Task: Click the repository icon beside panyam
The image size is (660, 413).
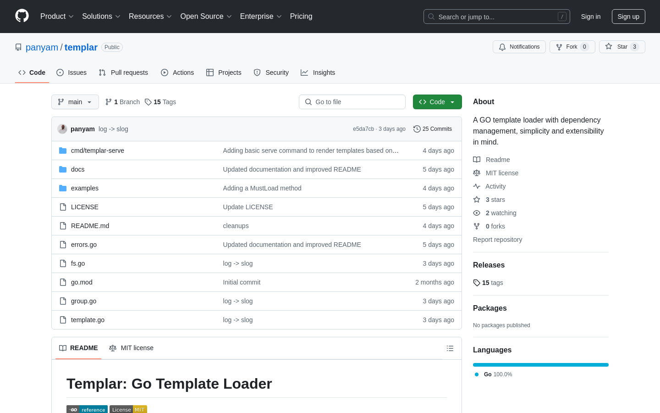Action: click(x=18, y=47)
